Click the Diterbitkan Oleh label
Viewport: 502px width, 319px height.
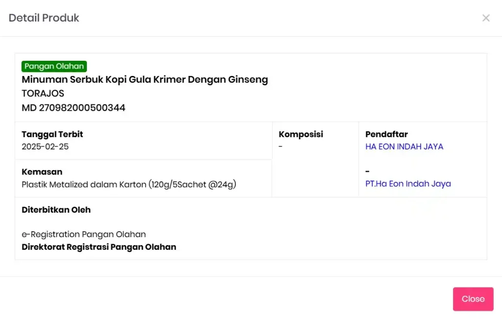56,210
